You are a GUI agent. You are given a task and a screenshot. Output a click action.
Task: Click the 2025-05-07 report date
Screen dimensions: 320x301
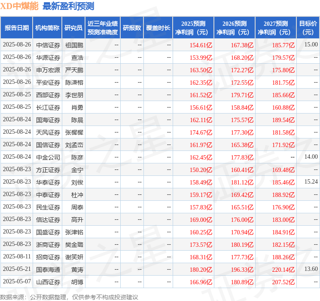[x=17, y=281]
